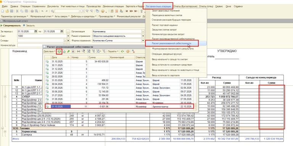Click the M- memory button
The width and height of the screenshot is (293, 146).
(x=136, y=11)
